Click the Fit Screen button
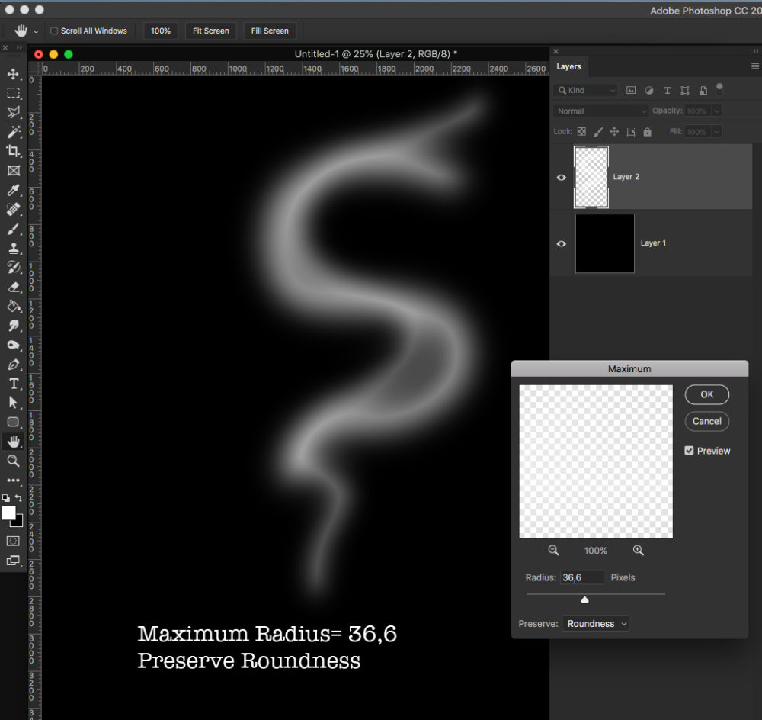Screen dimensions: 762x720 [211, 31]
